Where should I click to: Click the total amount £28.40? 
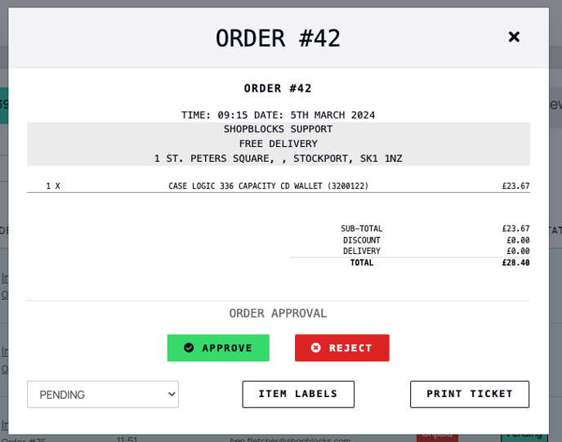515,263
